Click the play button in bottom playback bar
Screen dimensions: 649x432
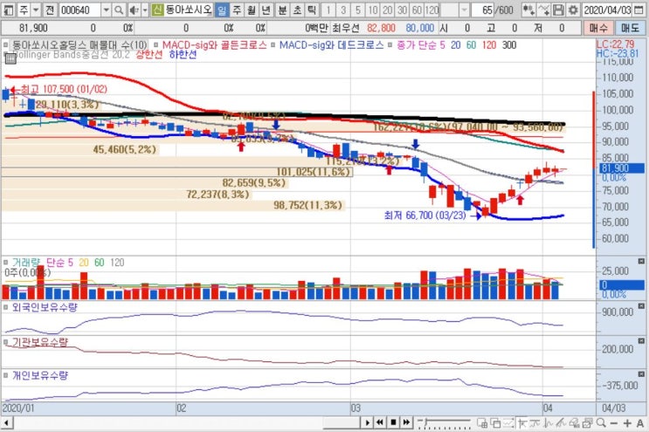tap(368, 422)
